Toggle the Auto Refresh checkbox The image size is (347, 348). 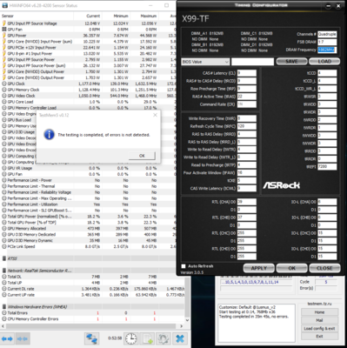(x=184, y=266)
